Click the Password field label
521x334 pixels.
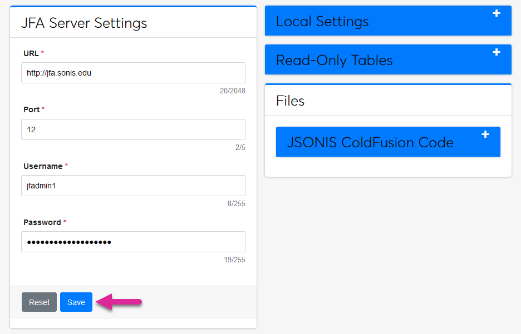coord(42,222)
